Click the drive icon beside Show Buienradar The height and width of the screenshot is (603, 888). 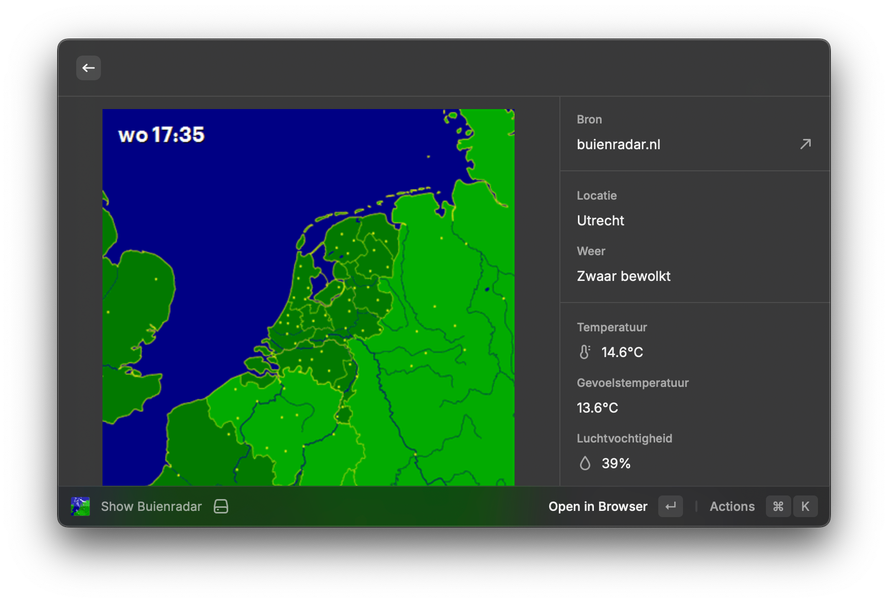coord(221,506)
